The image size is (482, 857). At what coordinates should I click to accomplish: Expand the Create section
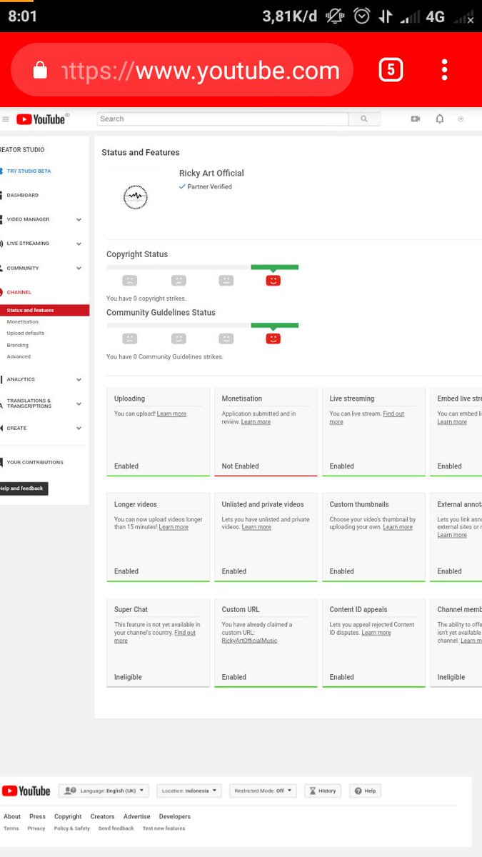pos(79,428)
